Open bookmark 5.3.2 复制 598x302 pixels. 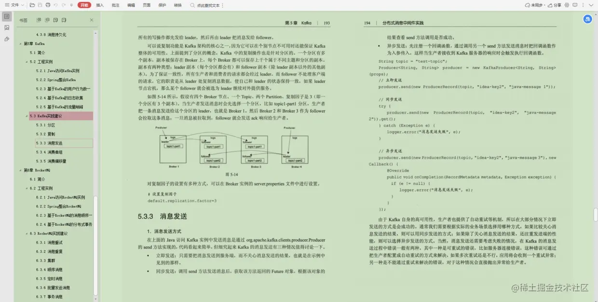click(45, 134)
